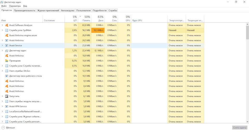Click the Avast Software Analyzer process icon
The image size is (249, 132).
pyautogui.click(x=7, y=25)
